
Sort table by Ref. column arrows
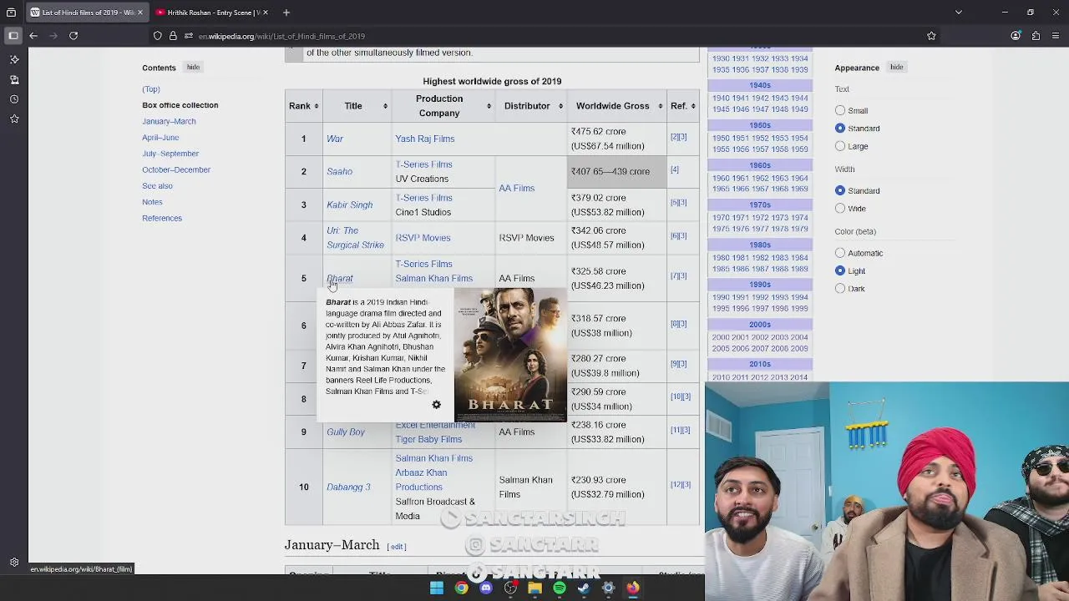click(693, 106)
